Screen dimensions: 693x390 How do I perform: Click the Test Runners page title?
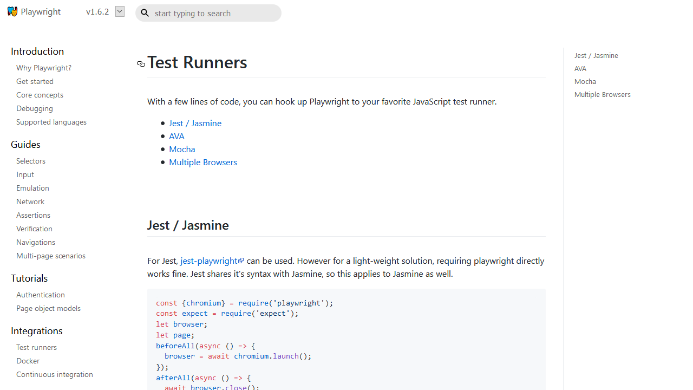[x=197, y=62]
